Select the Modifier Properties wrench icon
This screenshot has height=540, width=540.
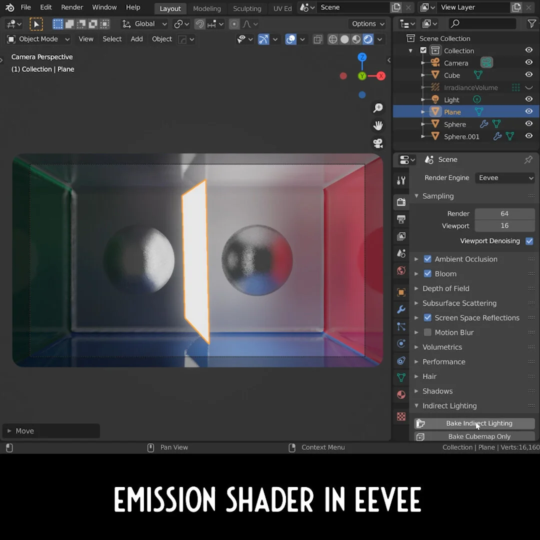point(400,309)
